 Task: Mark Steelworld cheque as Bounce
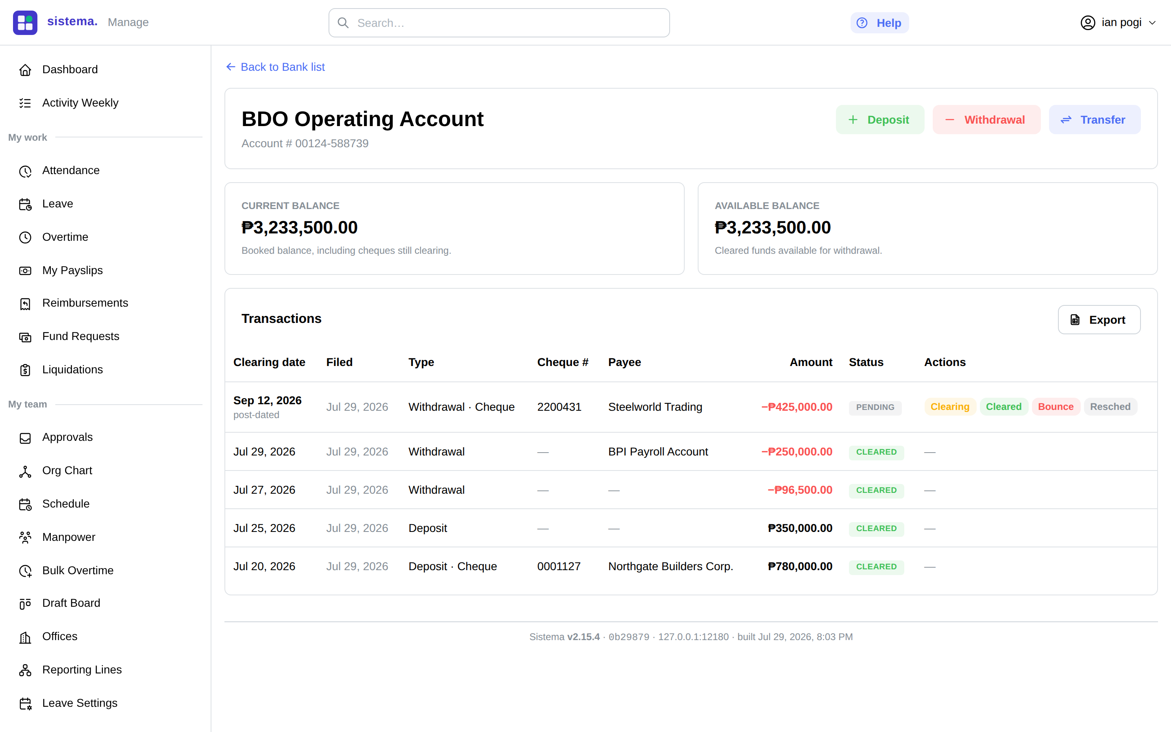tap(1056, 407)
